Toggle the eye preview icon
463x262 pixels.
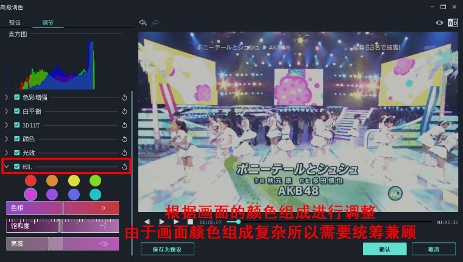(x=439, y=23)
